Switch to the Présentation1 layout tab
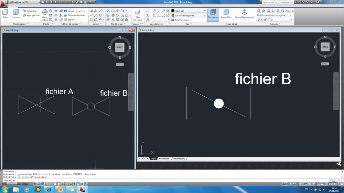 click(164, 159)
